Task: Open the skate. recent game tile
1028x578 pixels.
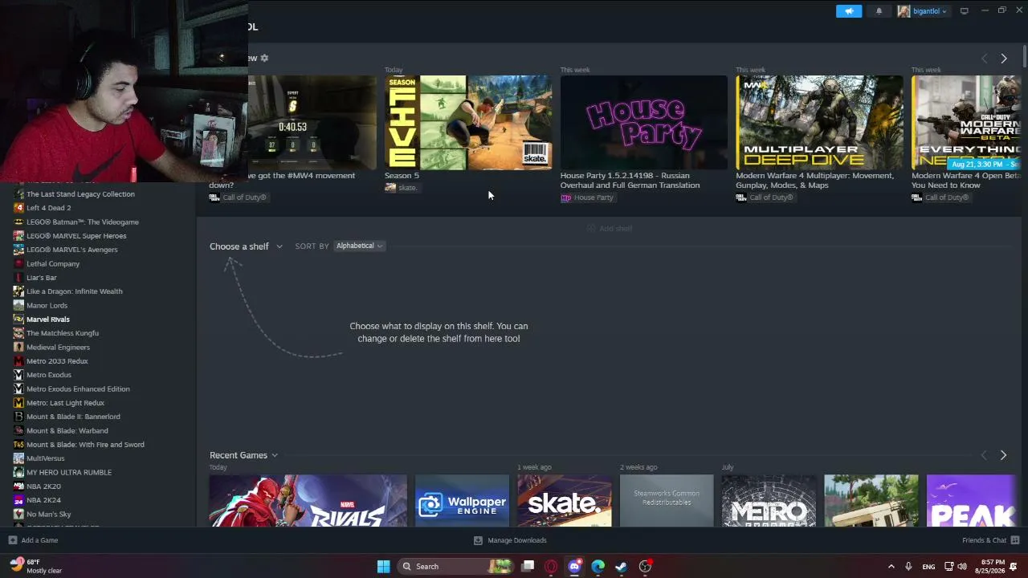Action: [x=565, y=500]
